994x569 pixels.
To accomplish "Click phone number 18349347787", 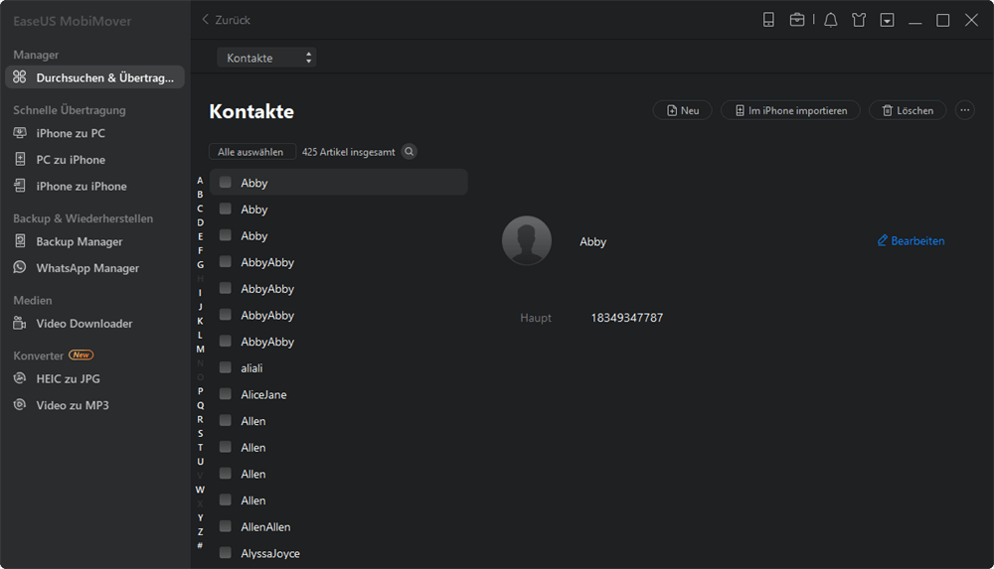I will click(x=627, y=318).
